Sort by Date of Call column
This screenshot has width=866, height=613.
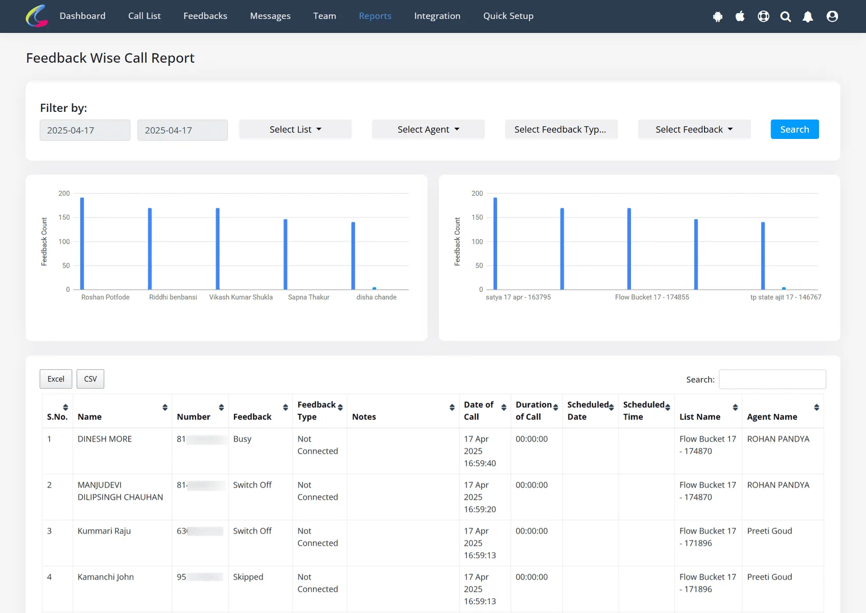tap(504, 407)
